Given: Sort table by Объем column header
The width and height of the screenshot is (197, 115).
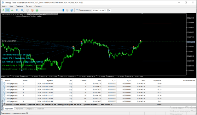Looking at the screenshot, I should click(84, 80).
